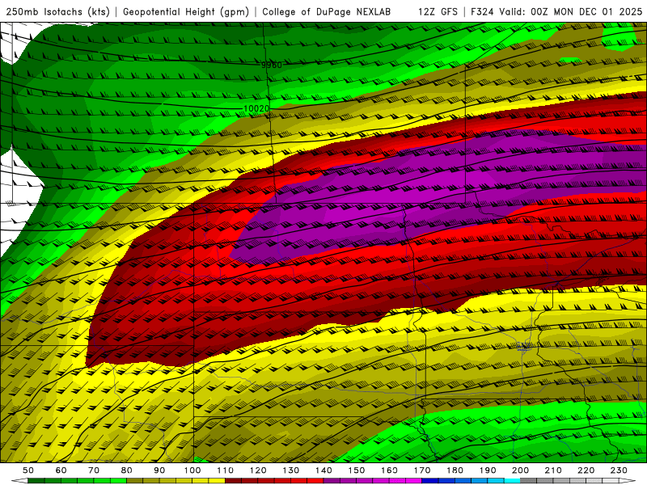Click the 150 knot legend value
Viewport: 647px width, 485px height.
(357, 470)
